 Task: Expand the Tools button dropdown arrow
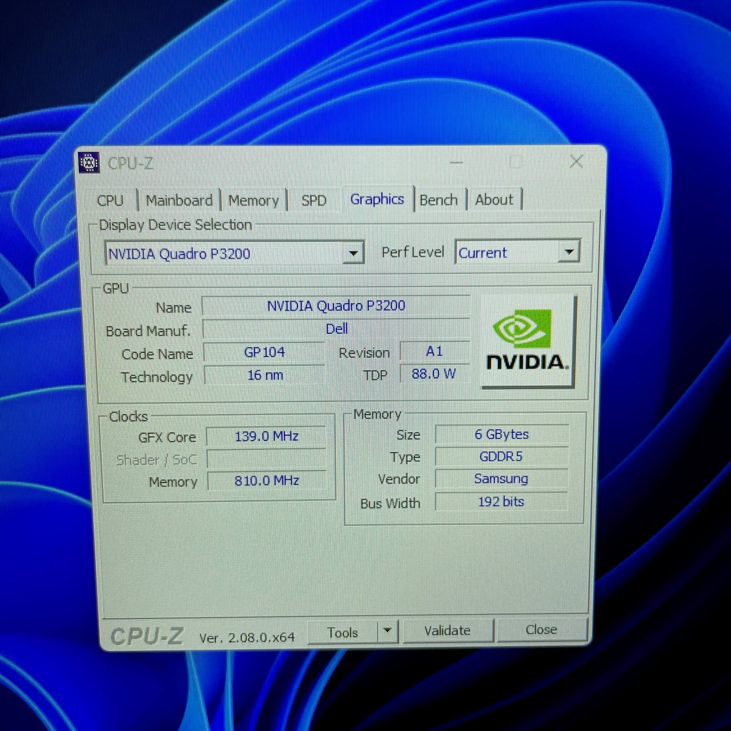[x=387, y=631]
